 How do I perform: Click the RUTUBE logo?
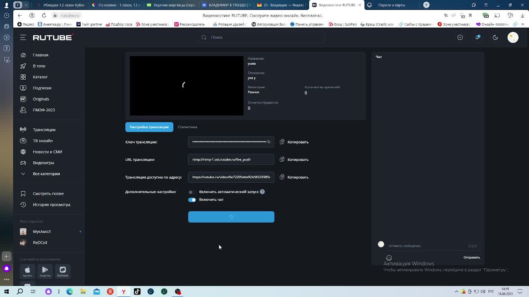[53, 37]
